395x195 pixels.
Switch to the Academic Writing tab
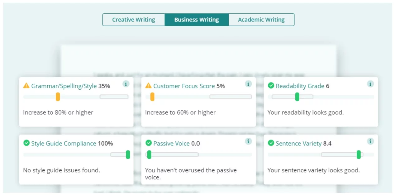coord(261,19)
